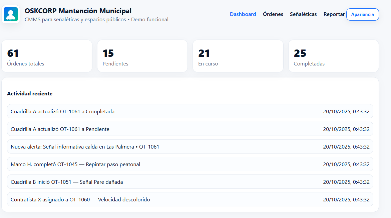Open Contratista X asignado a OT-1060 entry
391x218 pixels.
click(x=190, y=199)
